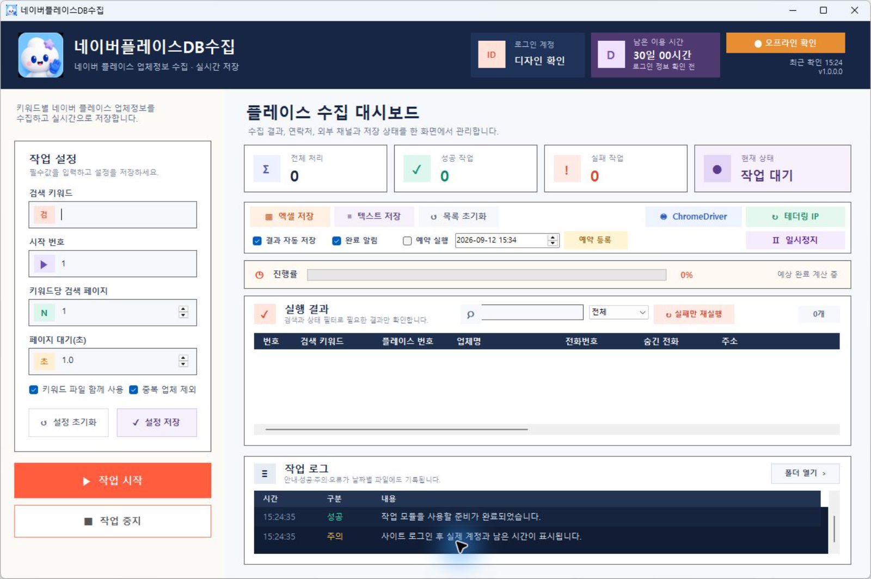871x579 pixels.
Task: Toggle the 결과 자동 저장 checkbox
Action: click(257, 241)
